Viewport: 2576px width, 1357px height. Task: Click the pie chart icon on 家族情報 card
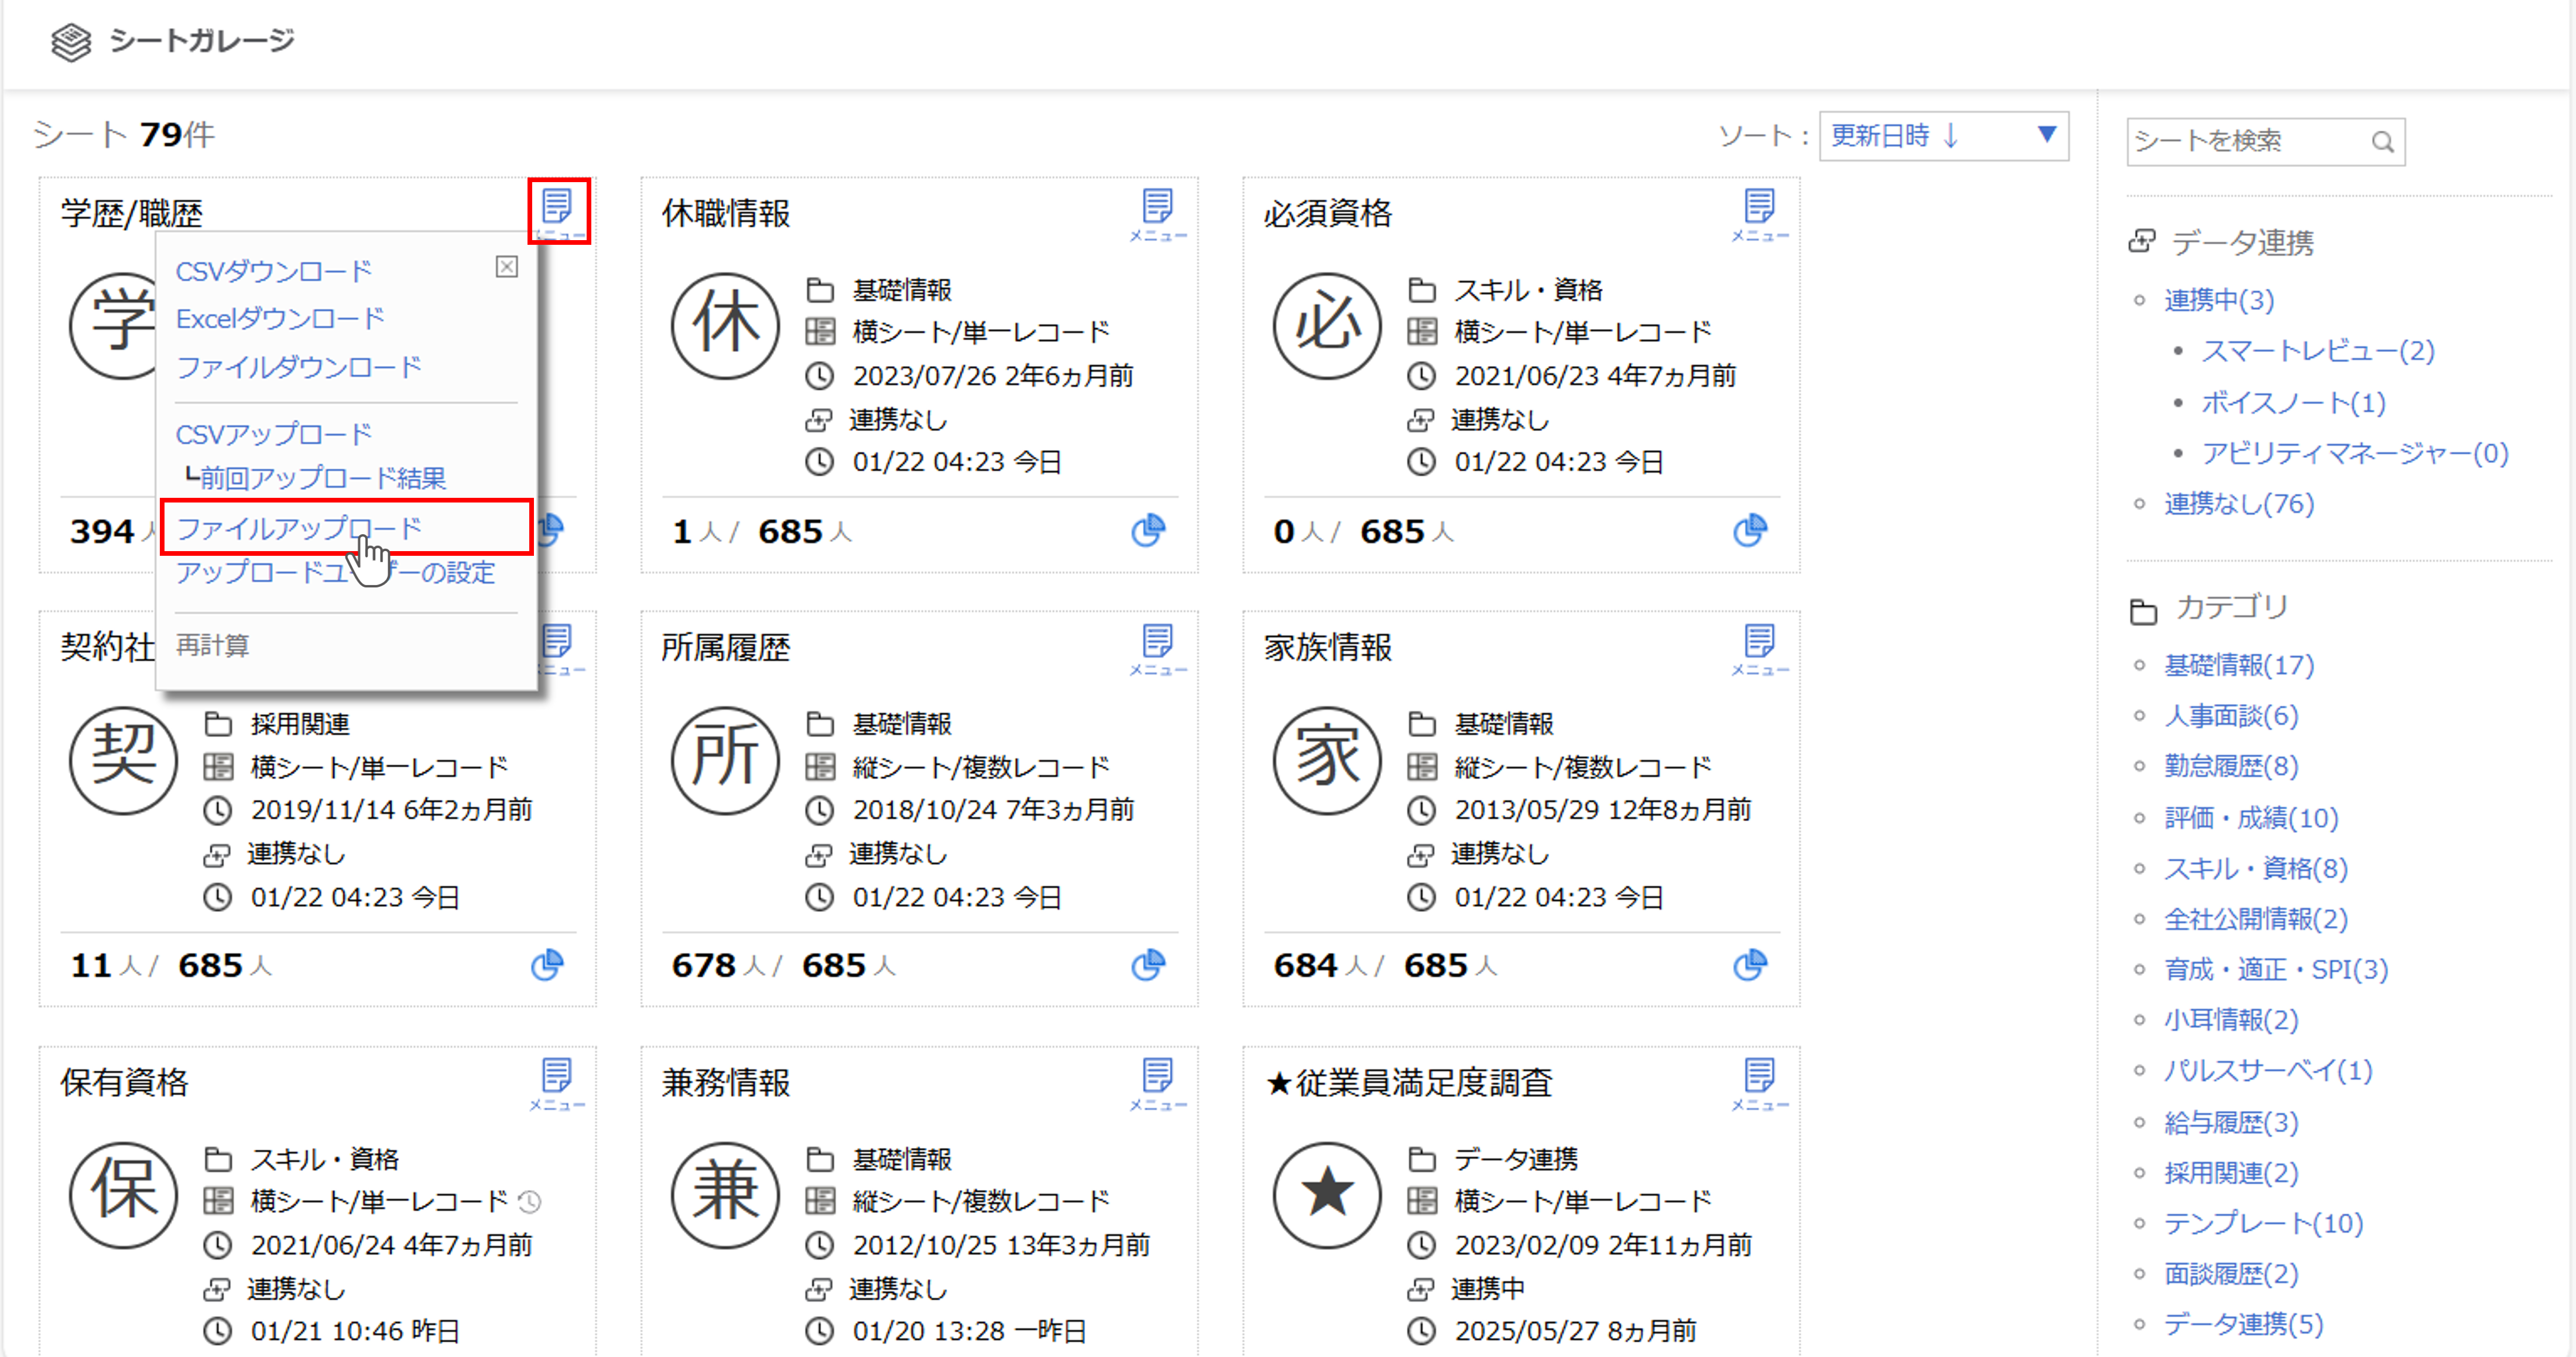pyautogui.click(x=1750, y=965)
